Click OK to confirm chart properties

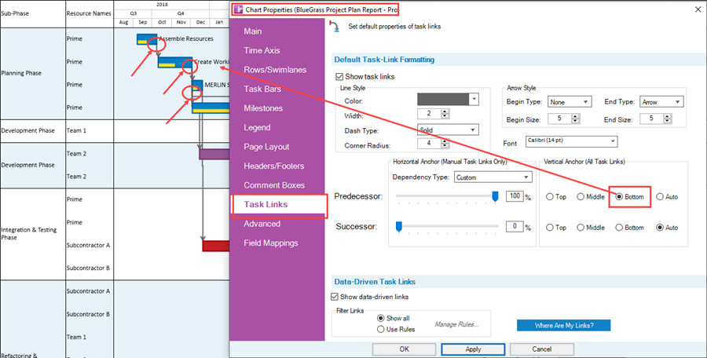coord(404,349)
